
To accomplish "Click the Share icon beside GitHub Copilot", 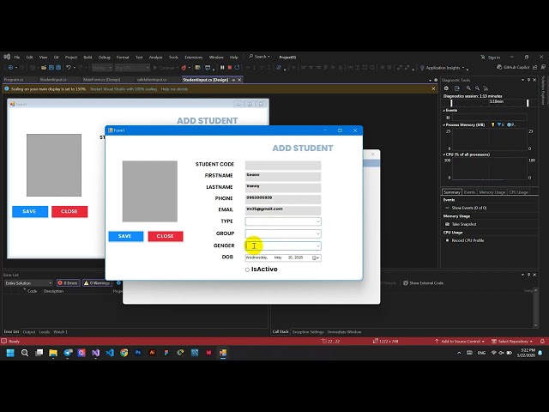I will [x=535, y=67].
